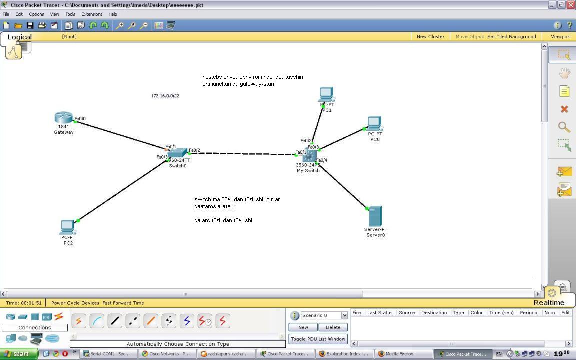Choose the Serial DCE cable with clock
576x360 pixels.
click(x=205, y=321)
